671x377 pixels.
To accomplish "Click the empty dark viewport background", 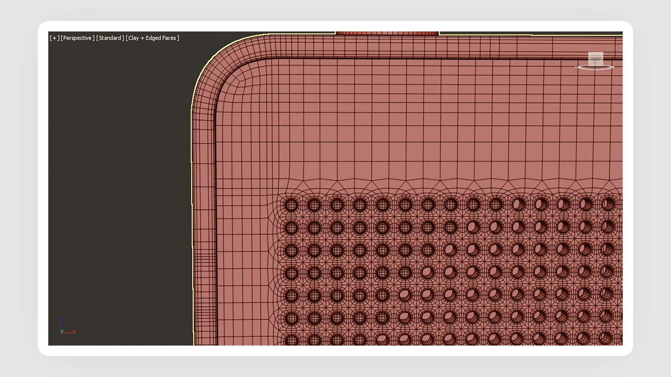I will tap(119, 175).
